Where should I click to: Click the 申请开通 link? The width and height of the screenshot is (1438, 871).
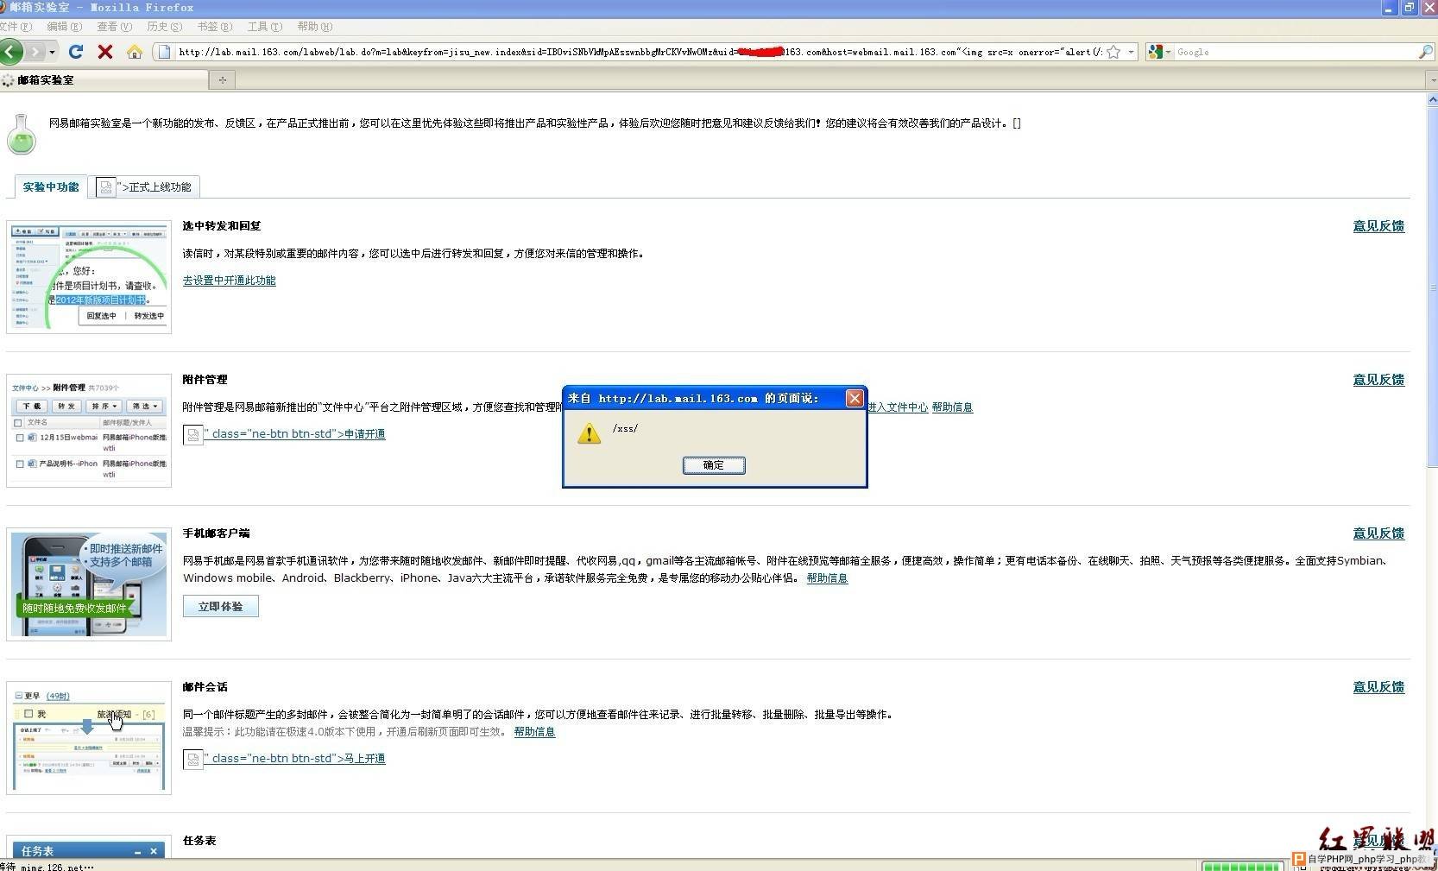tap(365, 434)
